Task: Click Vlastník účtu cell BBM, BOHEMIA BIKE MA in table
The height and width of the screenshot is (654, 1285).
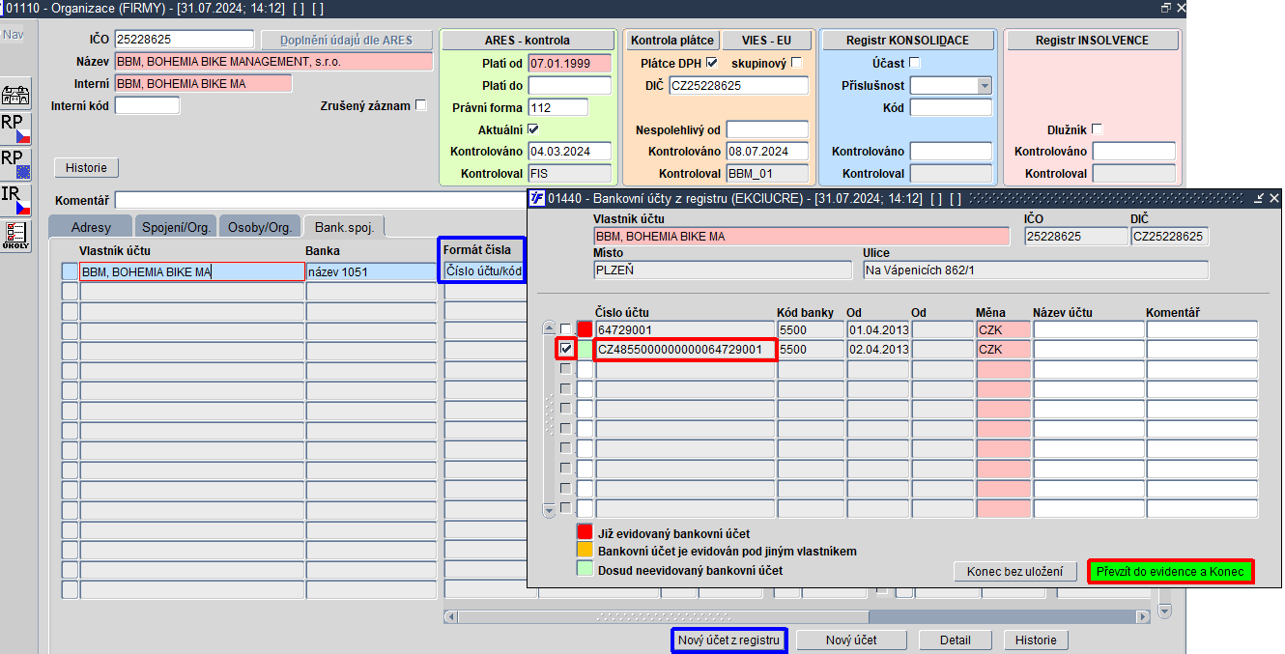Action: pos(191,271)
